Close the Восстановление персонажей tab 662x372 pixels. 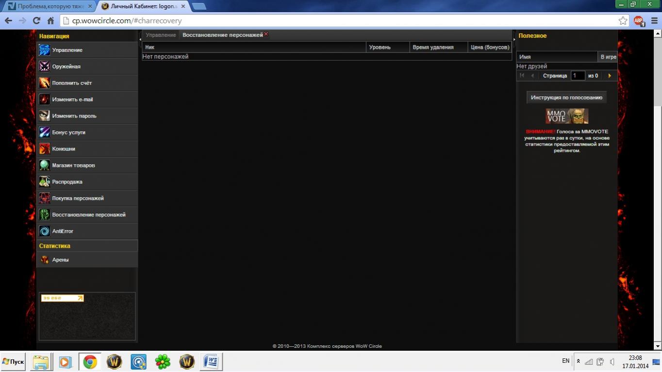coord(266,34)
